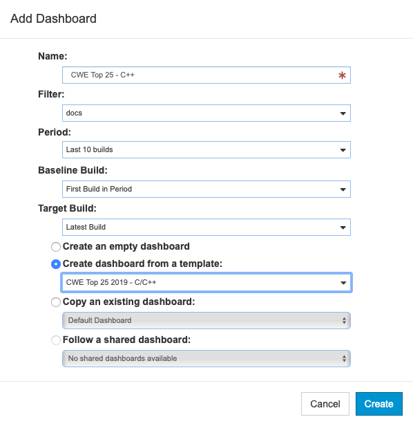Image resolution: width=413 pixels, height=426 pixels.
Task: Click the Target Build dropdown arrow
Action: (343, 228)
